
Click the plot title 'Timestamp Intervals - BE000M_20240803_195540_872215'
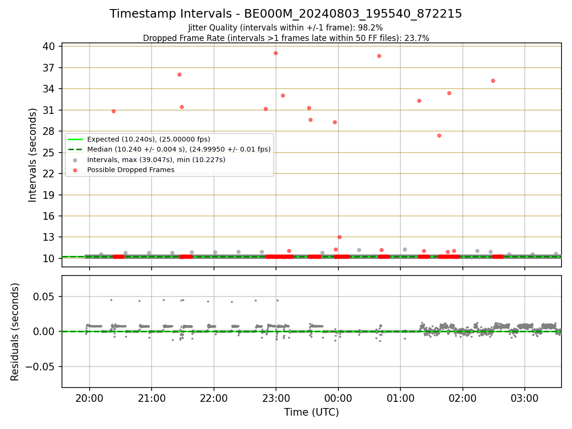(286, 14)
